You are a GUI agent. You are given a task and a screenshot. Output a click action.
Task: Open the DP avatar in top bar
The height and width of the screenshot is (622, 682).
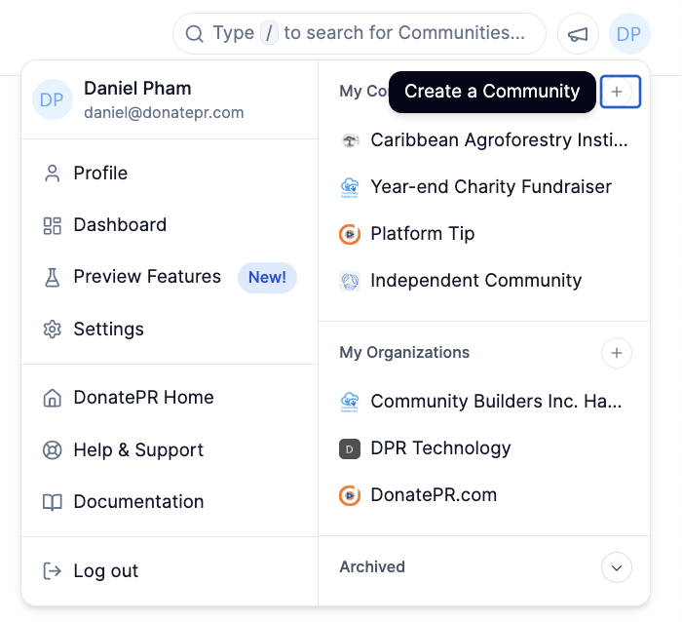pyautogui.click(x=628, y=34)
